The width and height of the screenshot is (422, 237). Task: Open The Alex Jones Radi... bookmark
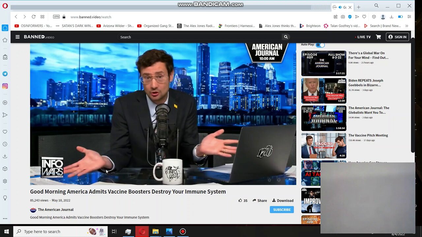coord(196,26)
